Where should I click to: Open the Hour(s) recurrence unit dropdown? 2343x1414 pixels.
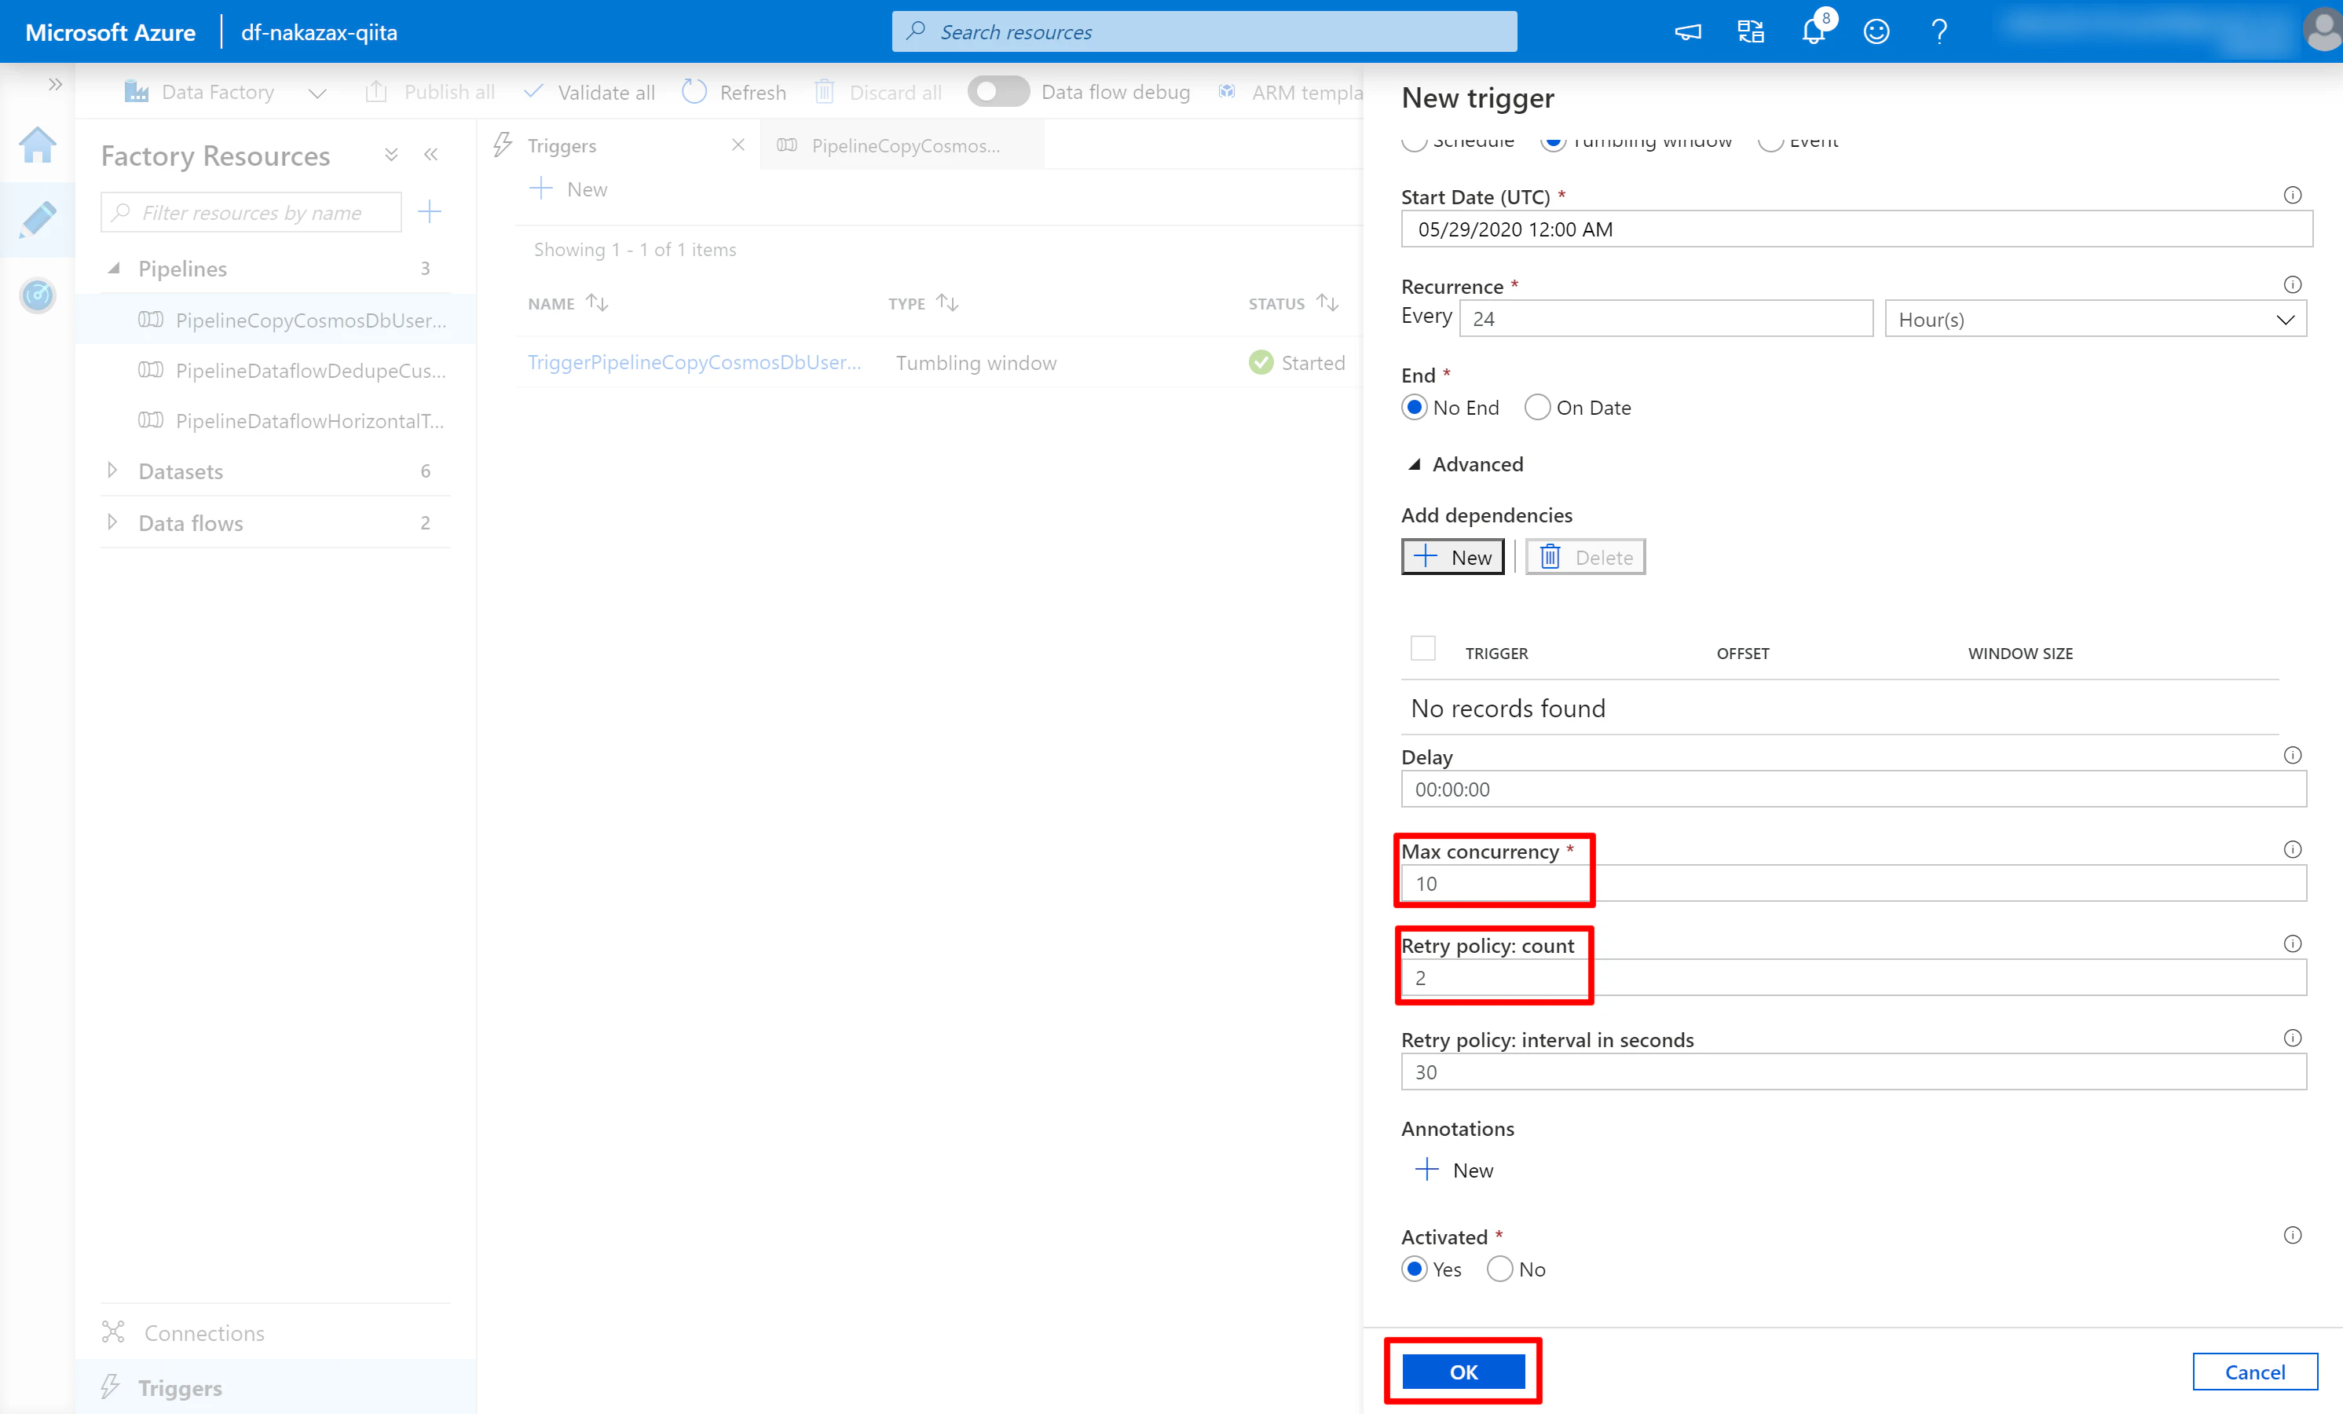[2096, 319]
